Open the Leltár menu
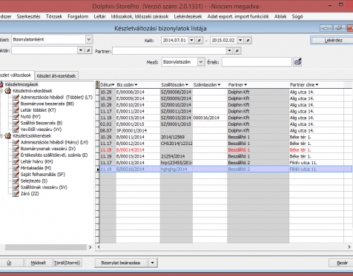This screenshot has width=353, height=276. 99,16
